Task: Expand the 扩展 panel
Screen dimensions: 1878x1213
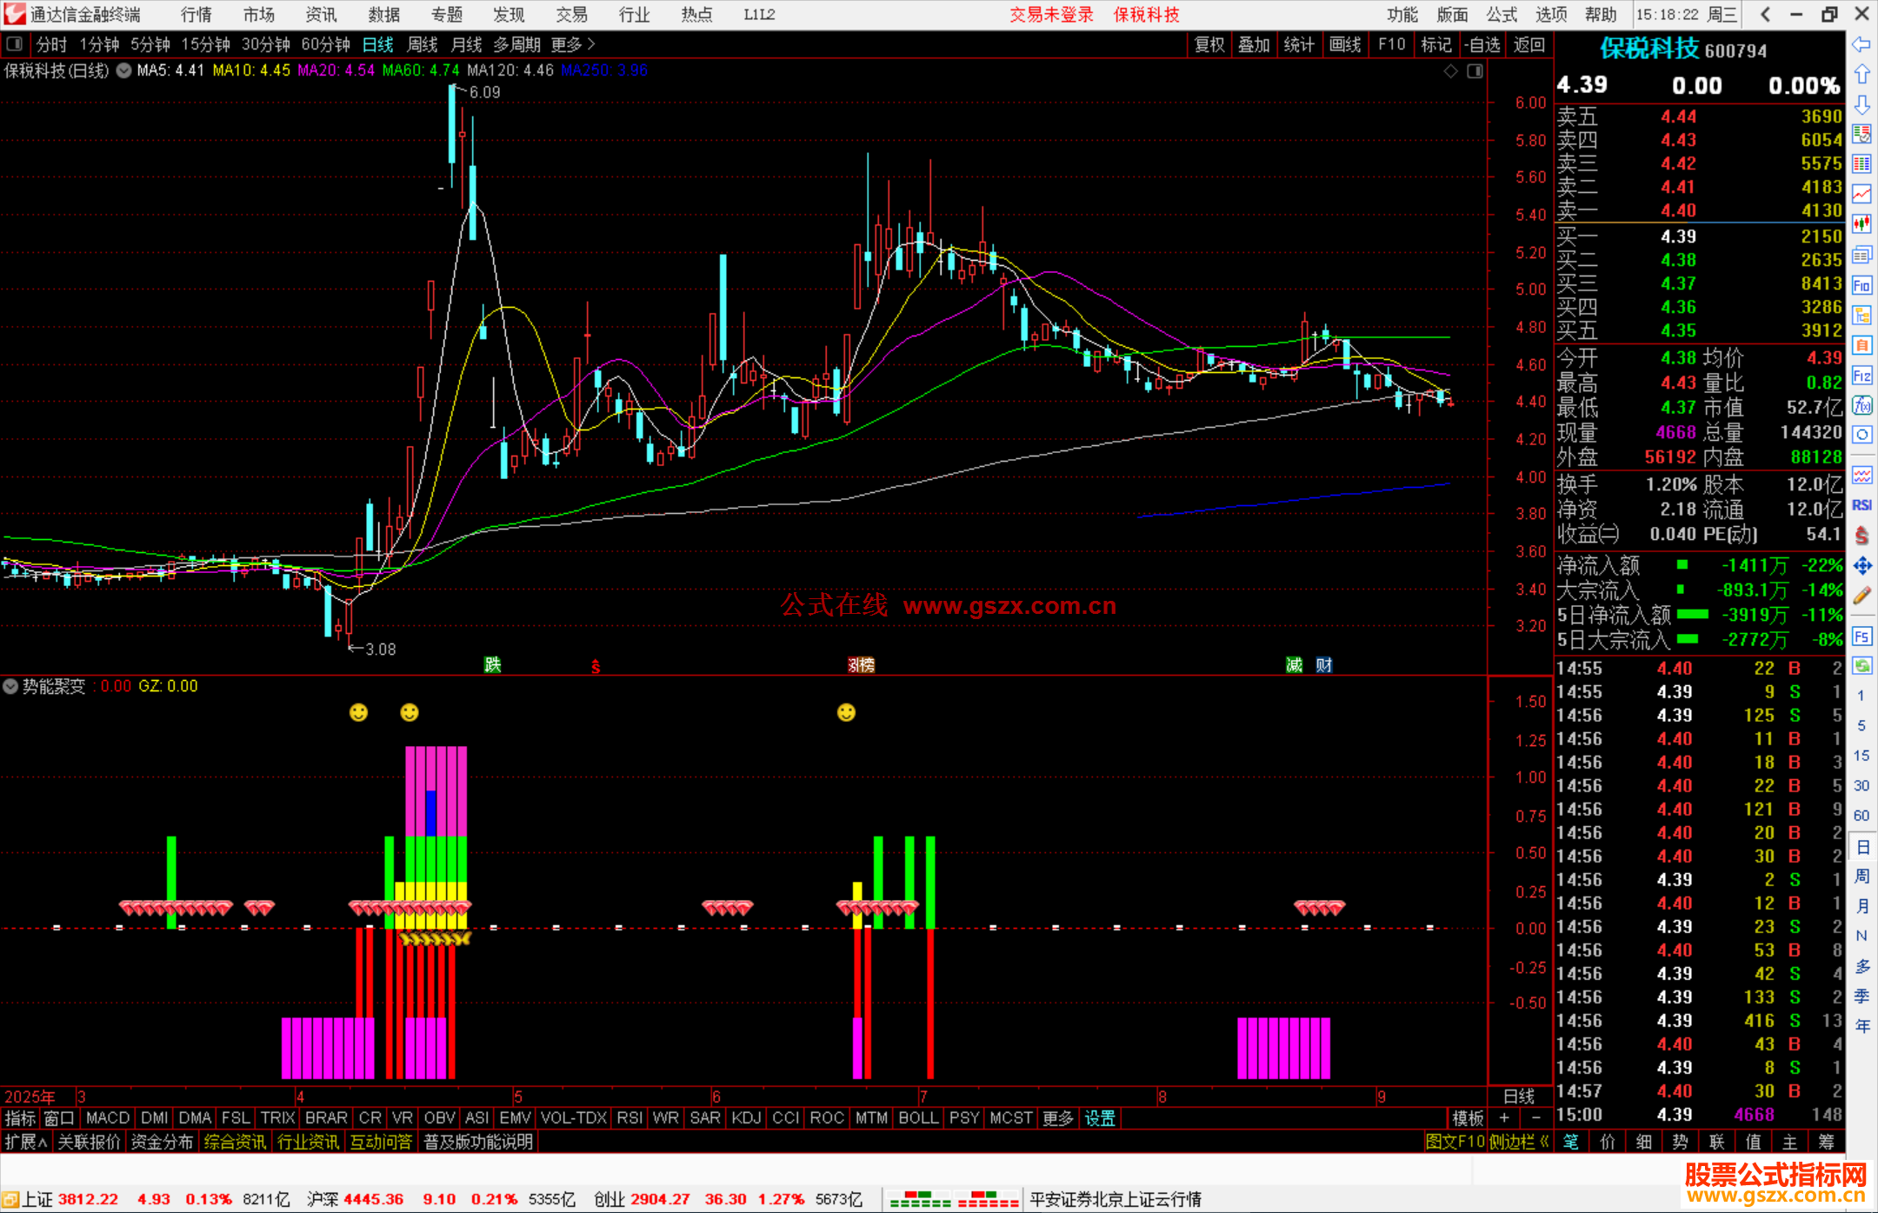Action: click(26, 1142)
